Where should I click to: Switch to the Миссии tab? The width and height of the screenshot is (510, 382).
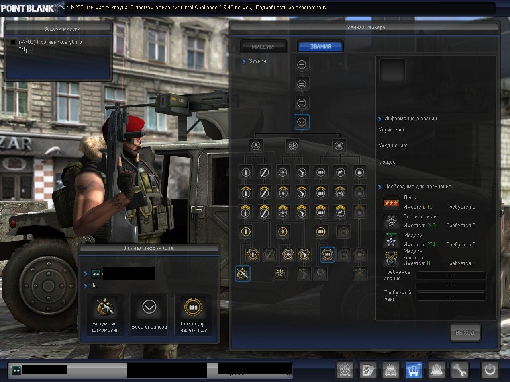pos(263,47)
